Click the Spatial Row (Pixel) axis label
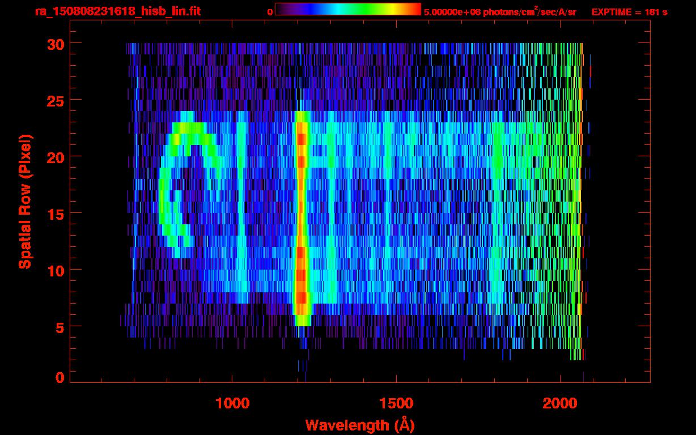 (25, 202)
